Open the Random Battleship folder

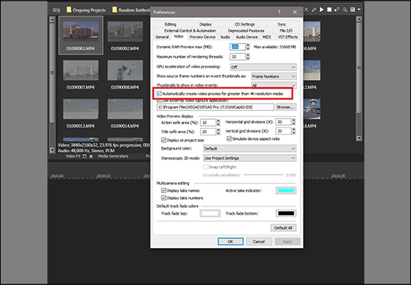(x=131, y=10)
